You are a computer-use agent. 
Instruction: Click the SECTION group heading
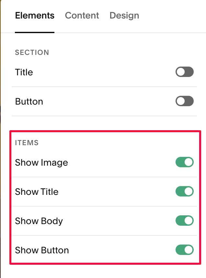[x=32, y=53]
